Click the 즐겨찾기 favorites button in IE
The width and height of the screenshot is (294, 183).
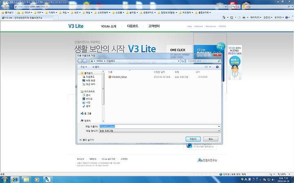pyautogui.click(x=7, y=13)
